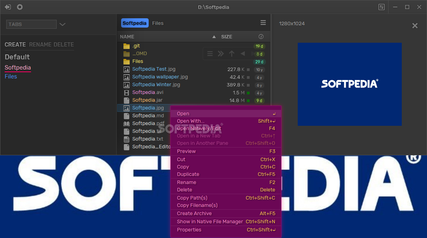The image size is (427, 238).
Task: Click the D:\Softpedia path in title bar
Action: click(213, 7)
